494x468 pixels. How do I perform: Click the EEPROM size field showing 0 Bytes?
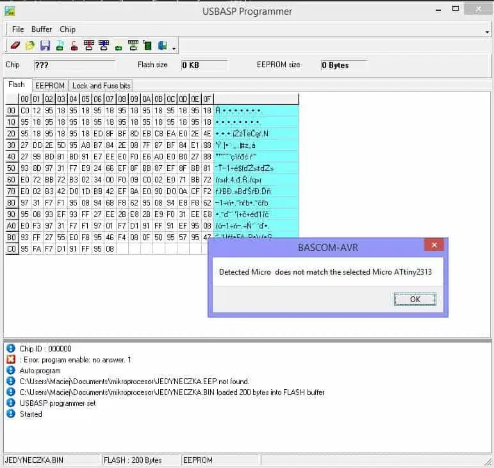click(344, 65)
